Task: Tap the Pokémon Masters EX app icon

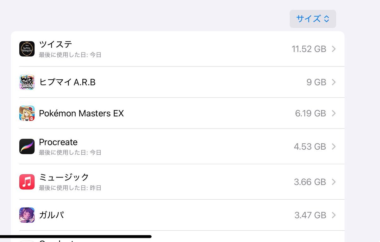Action: 27,113
